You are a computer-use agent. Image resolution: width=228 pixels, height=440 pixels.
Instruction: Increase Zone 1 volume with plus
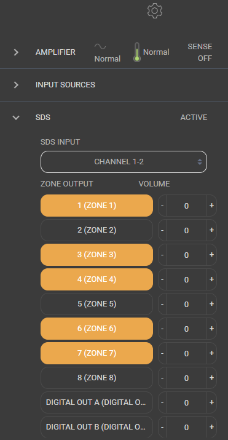click(211, 206)
